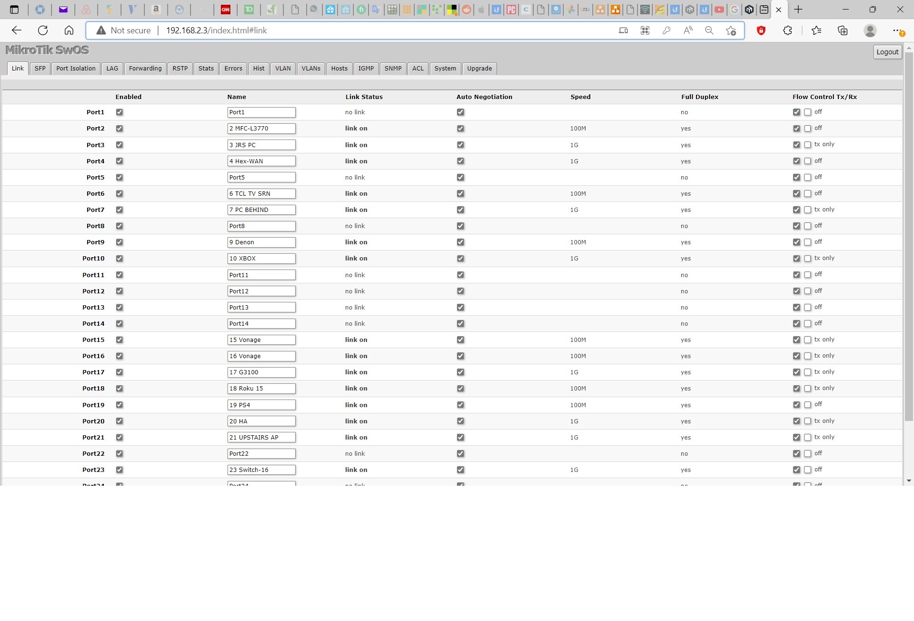Toggle Auto Negotiation for Port9
The height and width of the screenshot is (621, 914).
click(460, 242)
